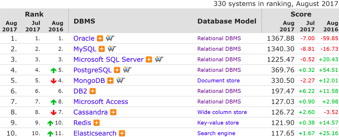The width and height of the screenshot is (339, 137).
Task: Click the shopping cart icon beside MongoDB
Action: [121, 80]
